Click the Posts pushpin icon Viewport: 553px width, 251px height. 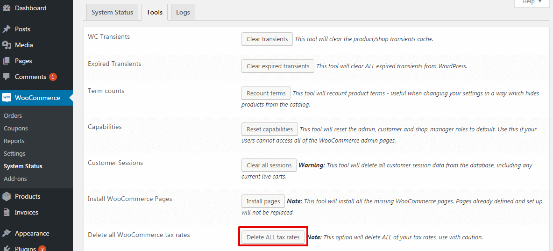click(7, 29)
